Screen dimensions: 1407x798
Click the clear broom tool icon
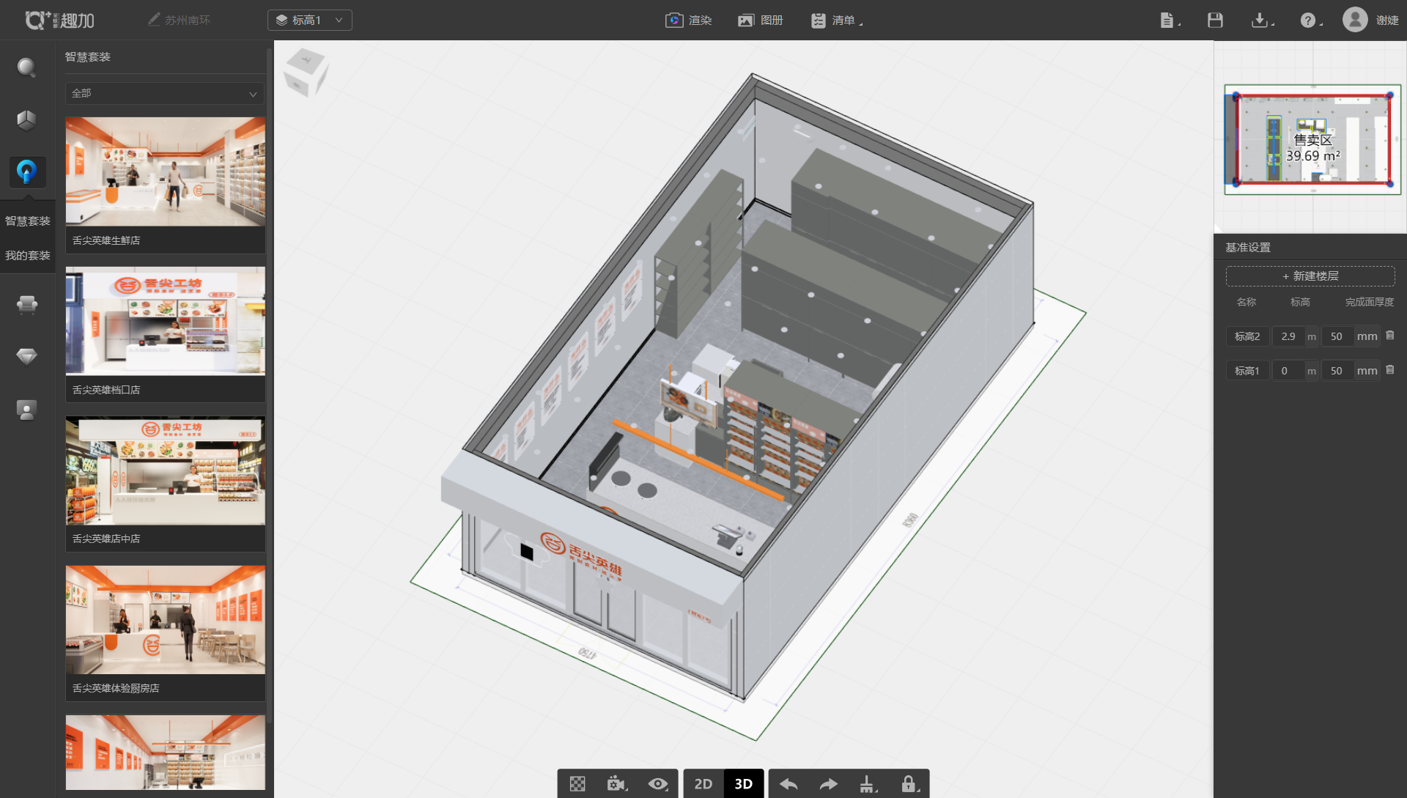click(868, 784)
